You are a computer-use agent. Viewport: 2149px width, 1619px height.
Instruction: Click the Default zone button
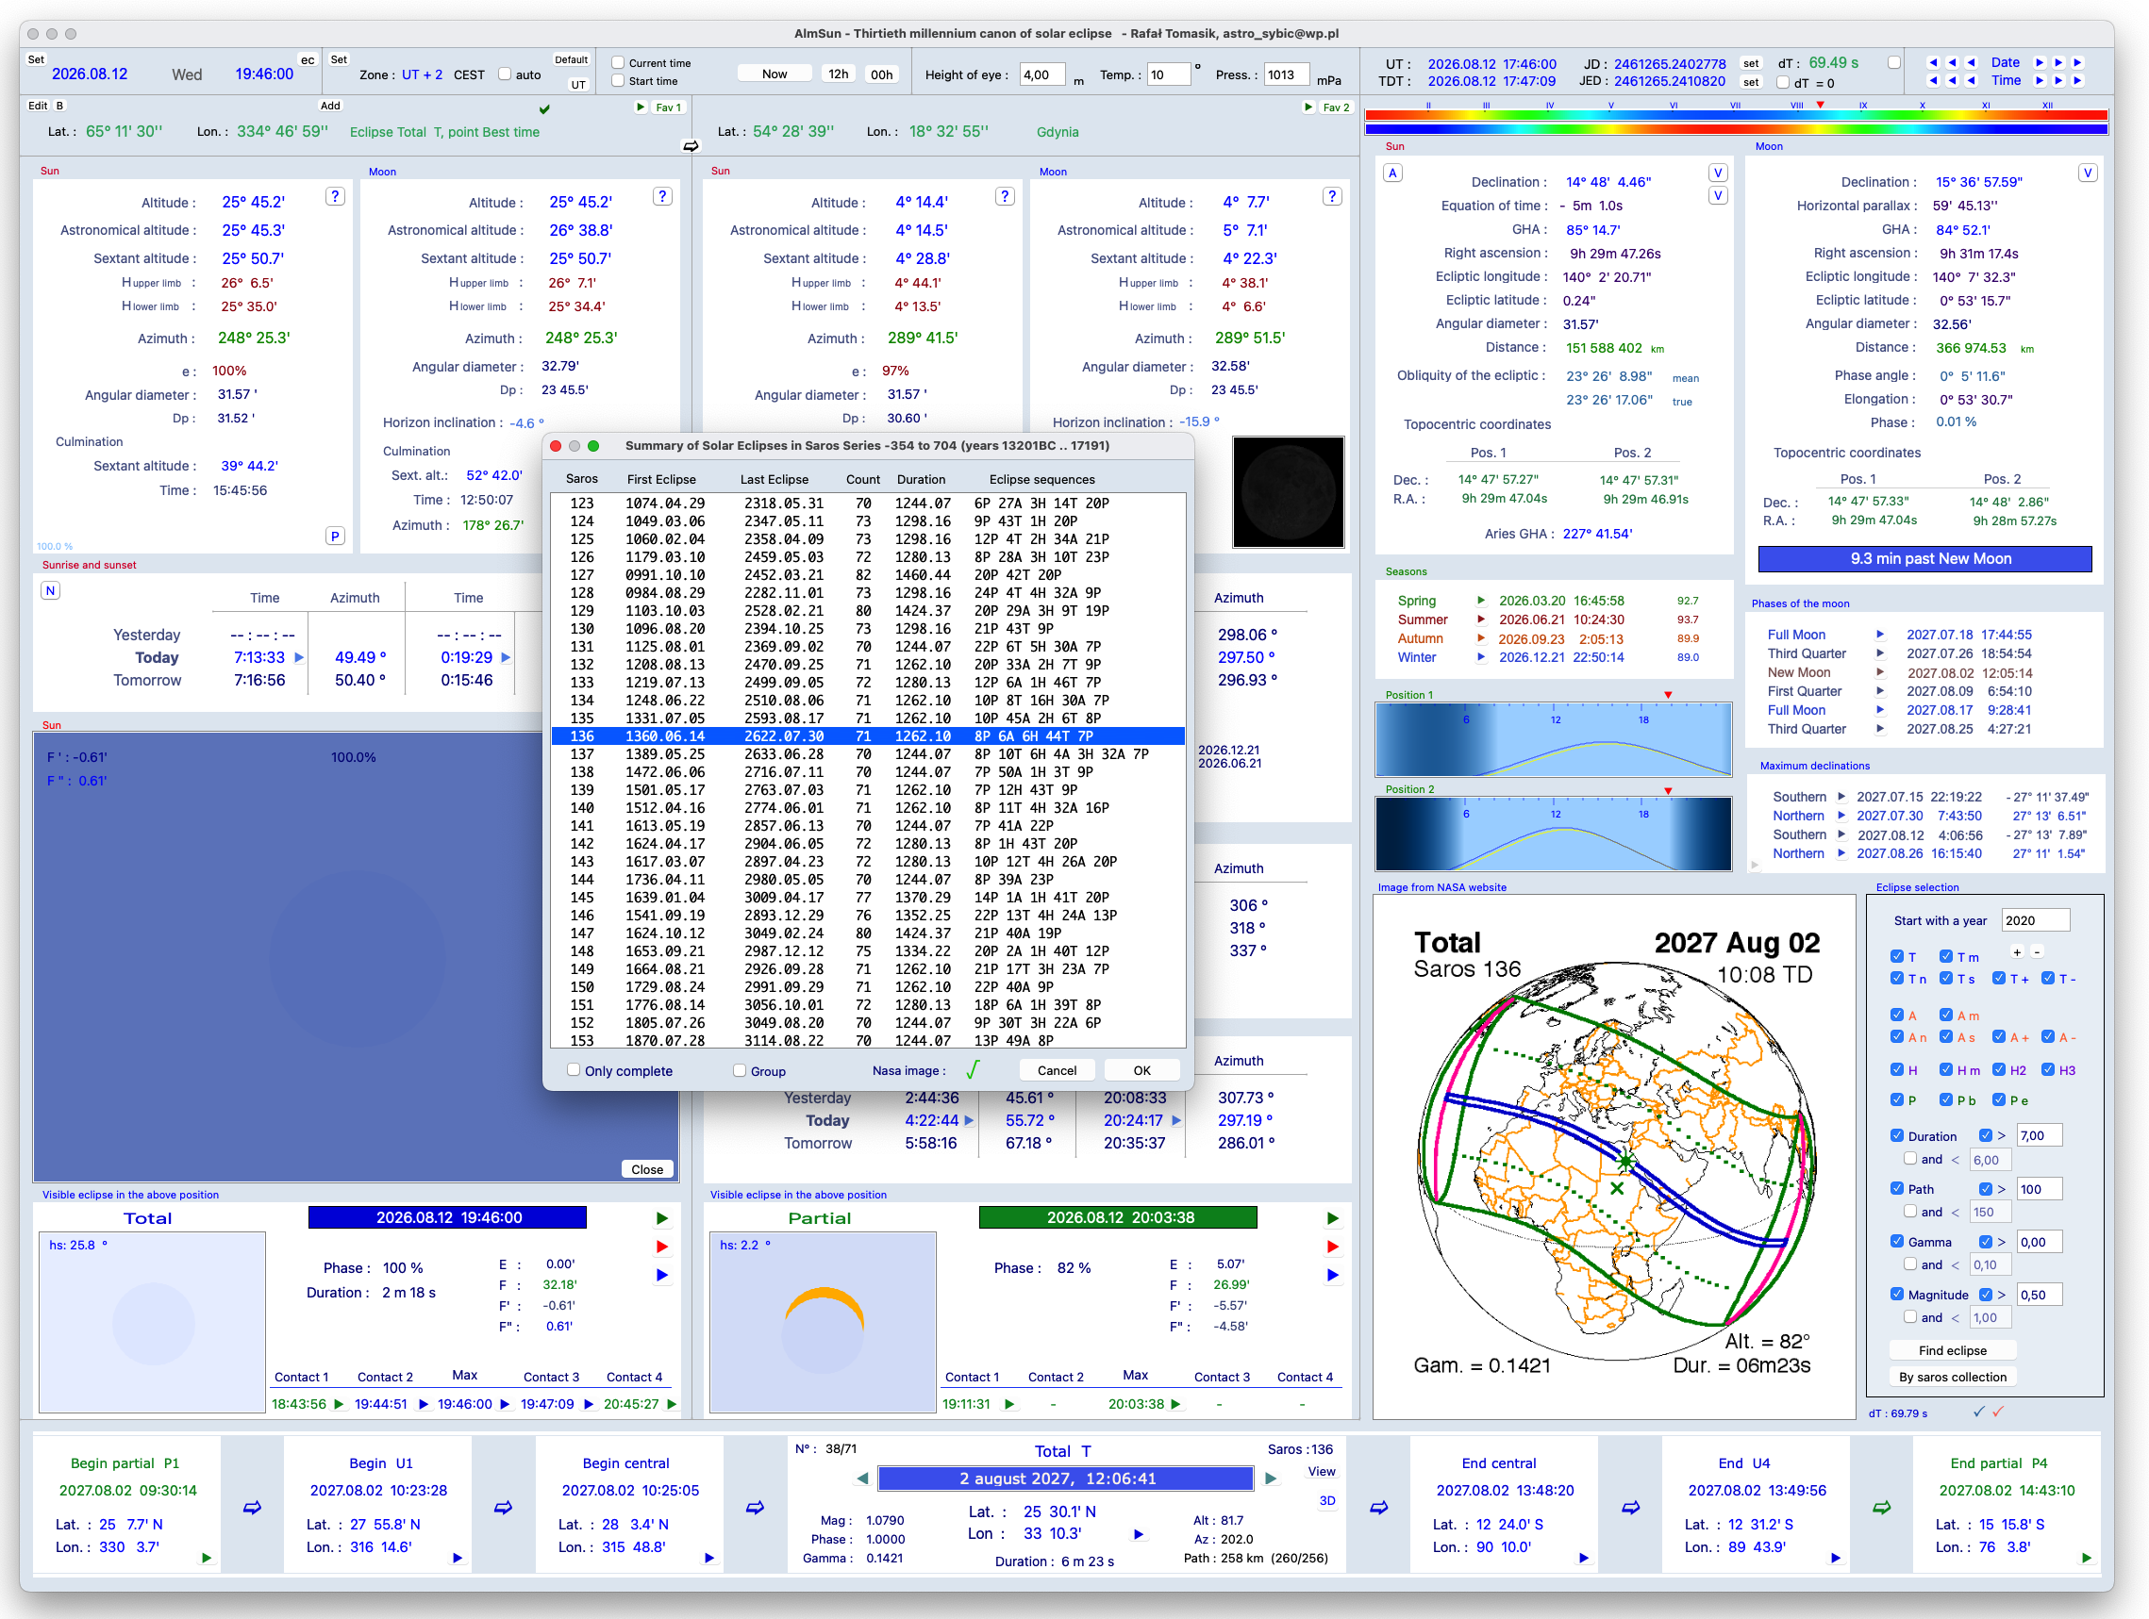point(572,60)
